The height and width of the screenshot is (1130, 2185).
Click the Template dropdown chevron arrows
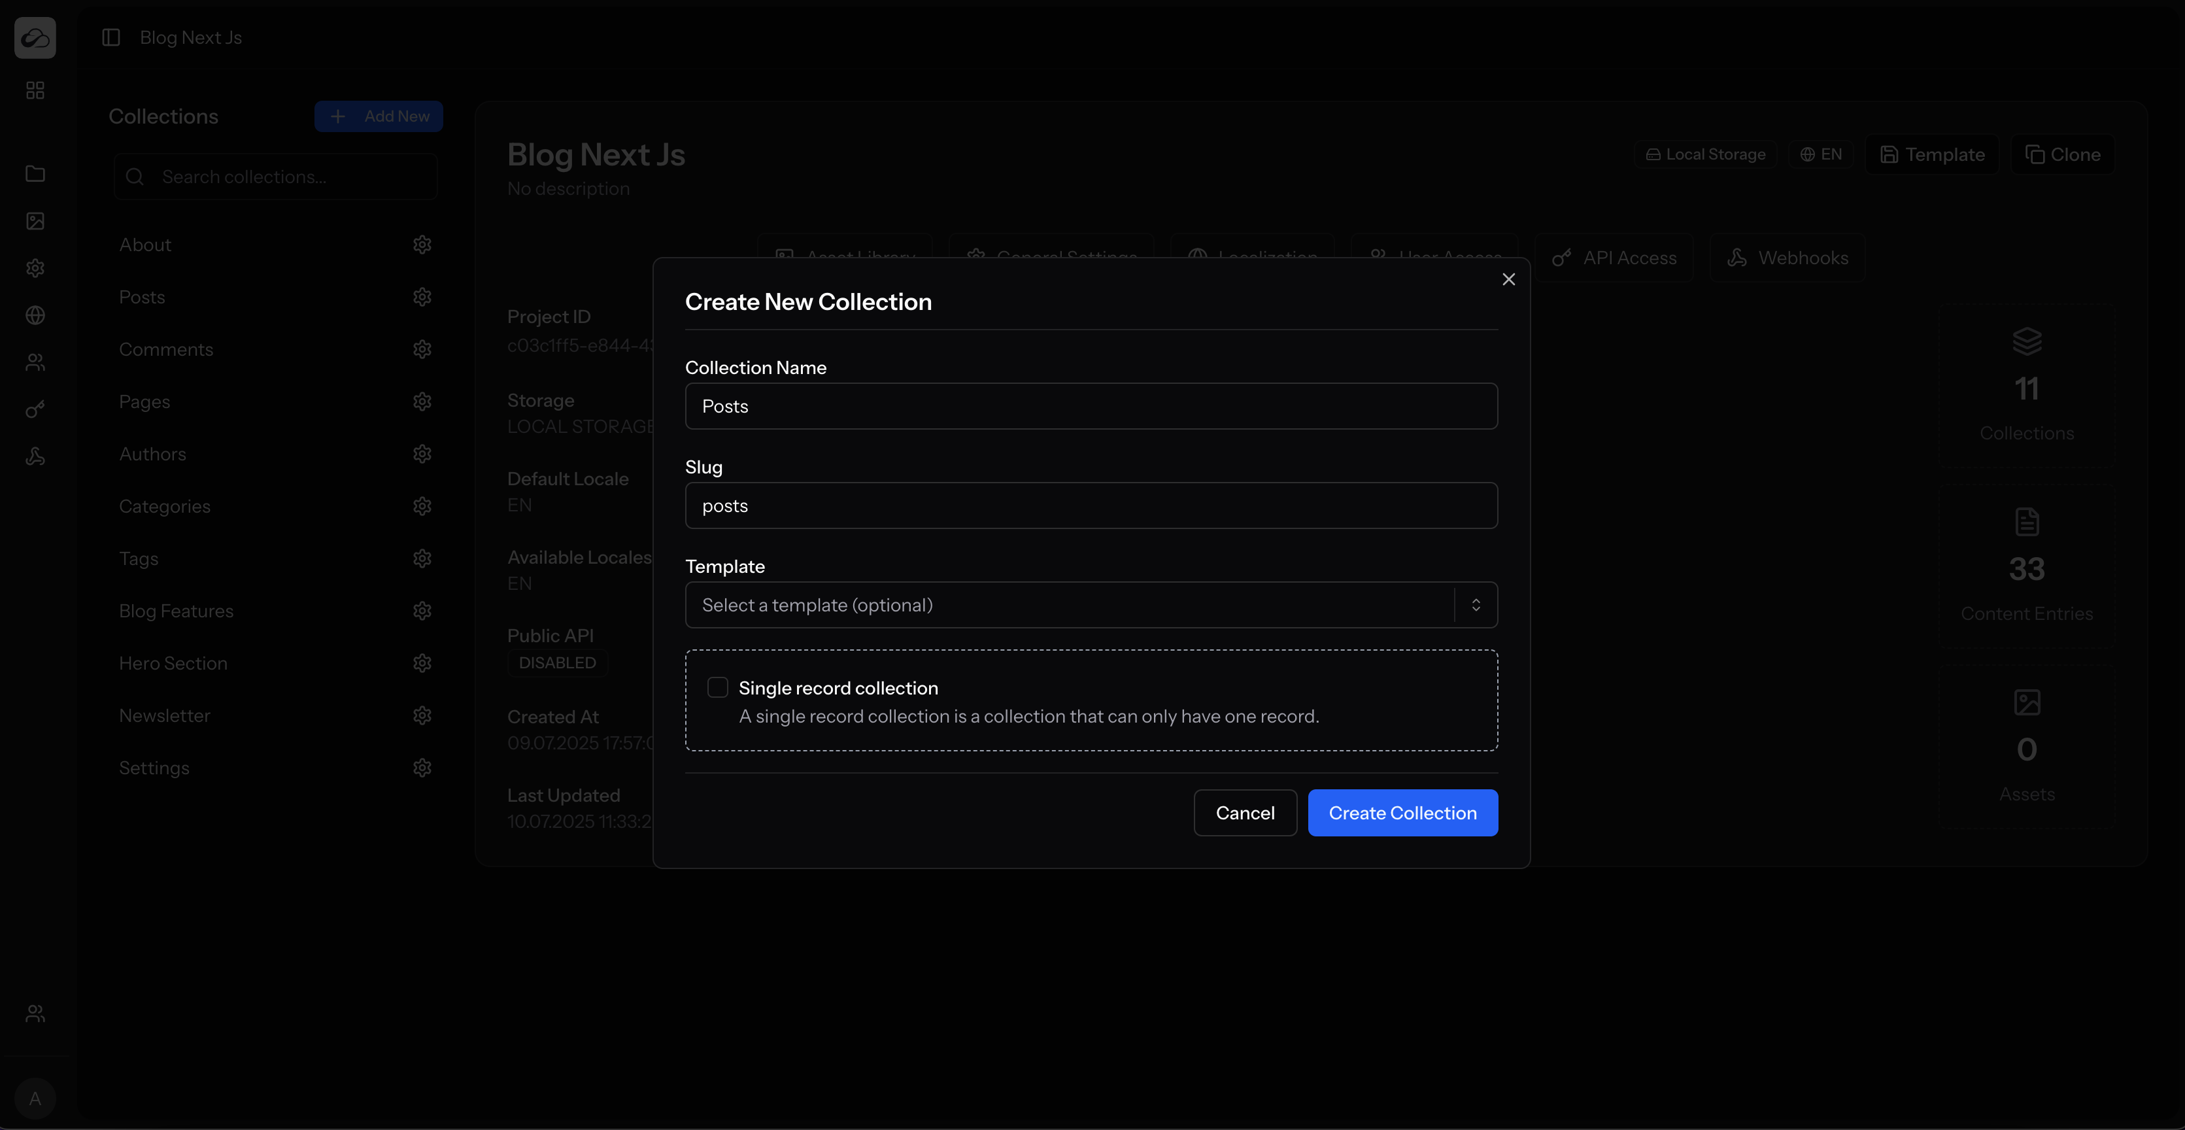click(x=1476, y=605)
